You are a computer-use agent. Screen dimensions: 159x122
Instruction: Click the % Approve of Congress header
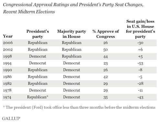pos(106,34)
